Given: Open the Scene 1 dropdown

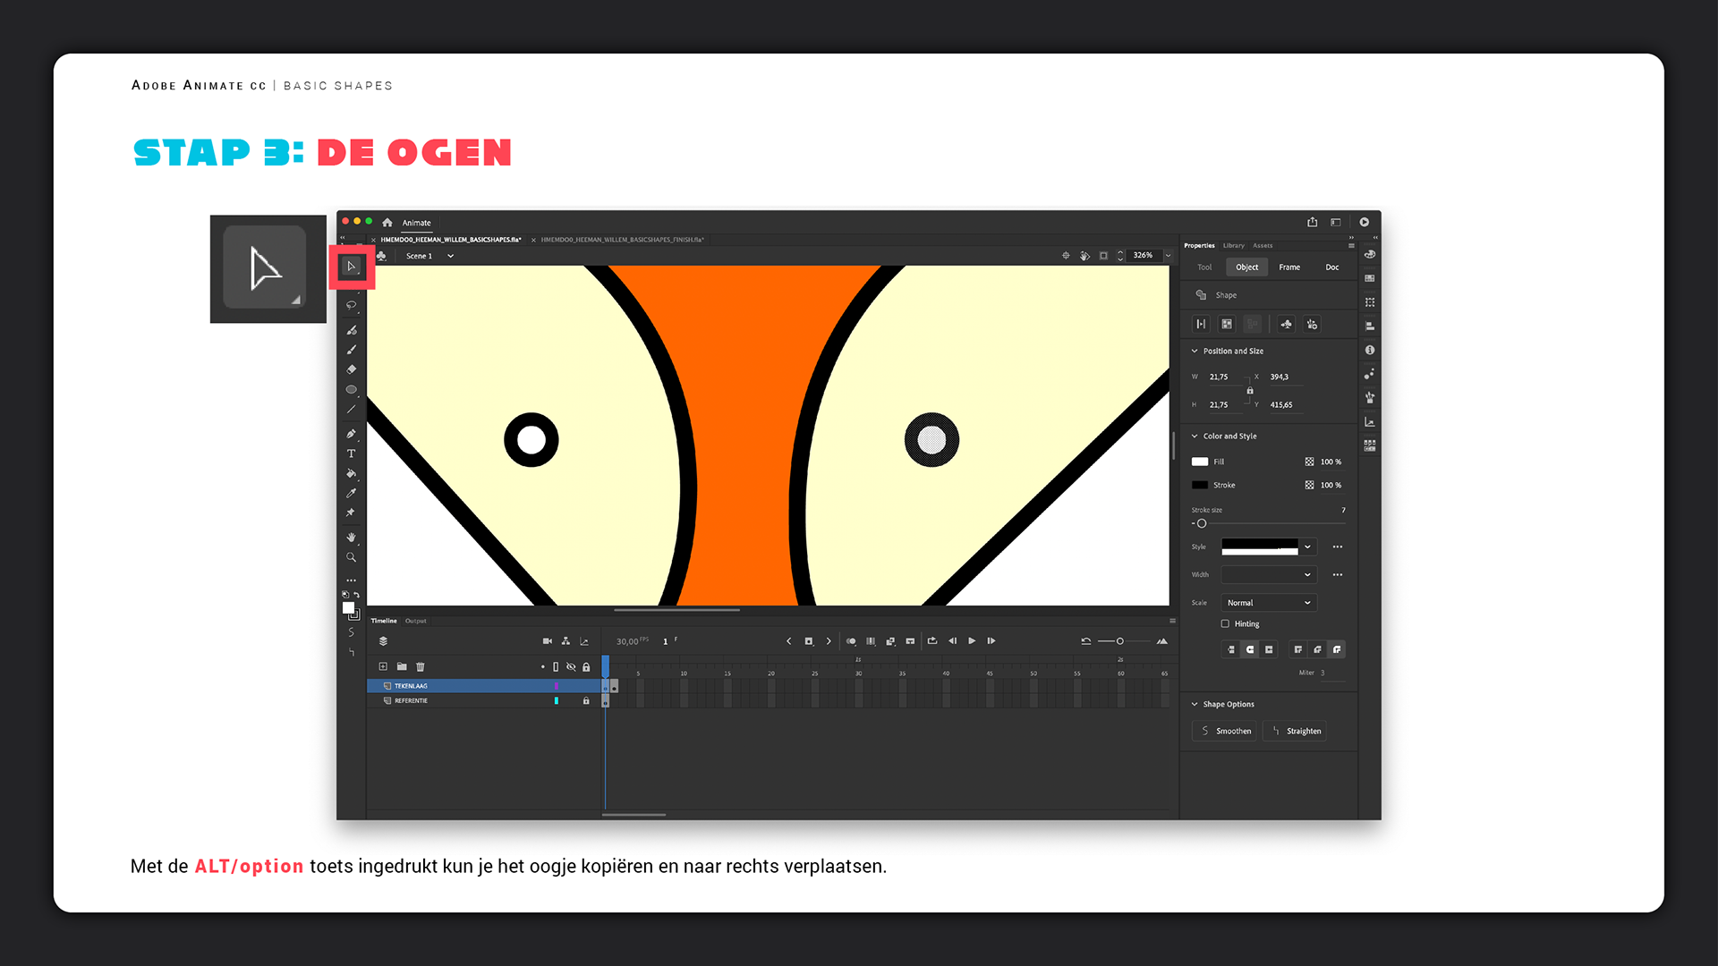Looking at the screenshot, I should 450,256.
